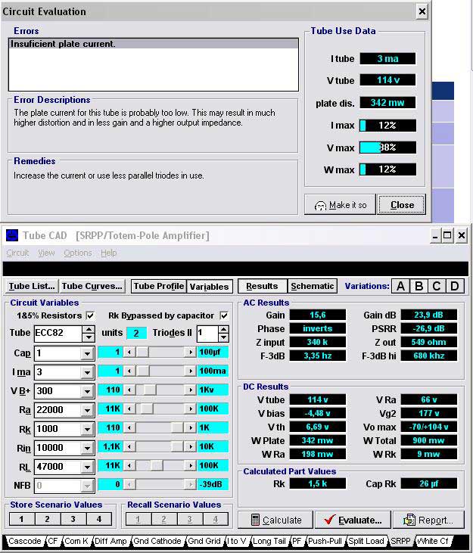
Task: Toggle Rk Bypassed by capacitor checkbox
Action: (223, 315)
